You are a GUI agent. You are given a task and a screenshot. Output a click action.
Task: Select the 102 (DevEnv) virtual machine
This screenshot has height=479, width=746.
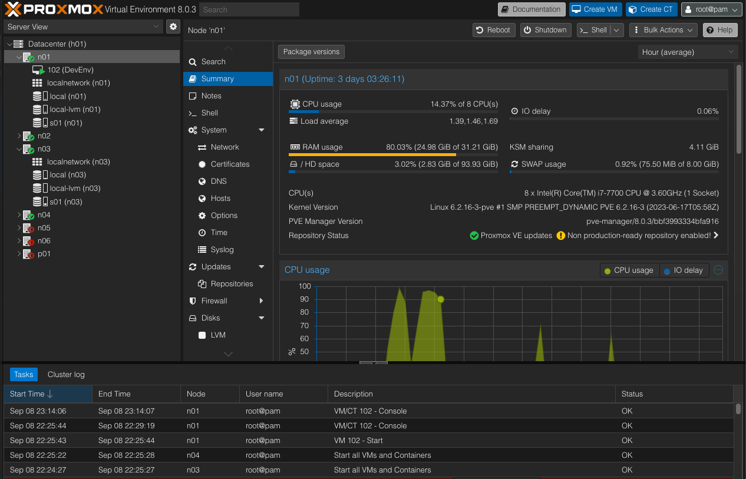(x=70, y=70)
